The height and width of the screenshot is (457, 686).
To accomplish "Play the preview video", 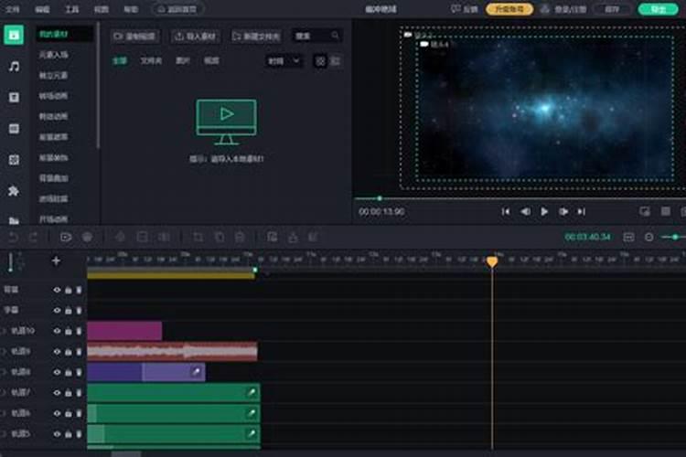I will coord(544,212).
